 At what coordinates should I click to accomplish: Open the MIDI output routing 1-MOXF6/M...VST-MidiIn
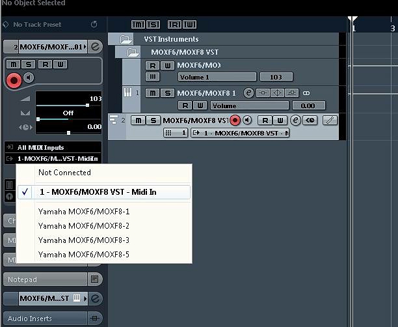tap(53, 159)
